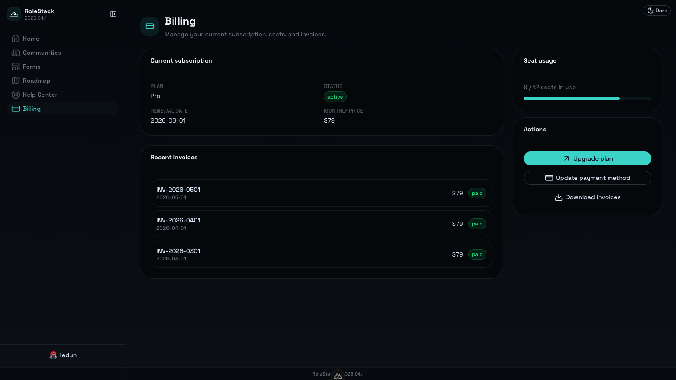This screenshot has height=380, width=676.
Task: Click the Help Center lifebuoy icon
Action: [x=16, y=95]
